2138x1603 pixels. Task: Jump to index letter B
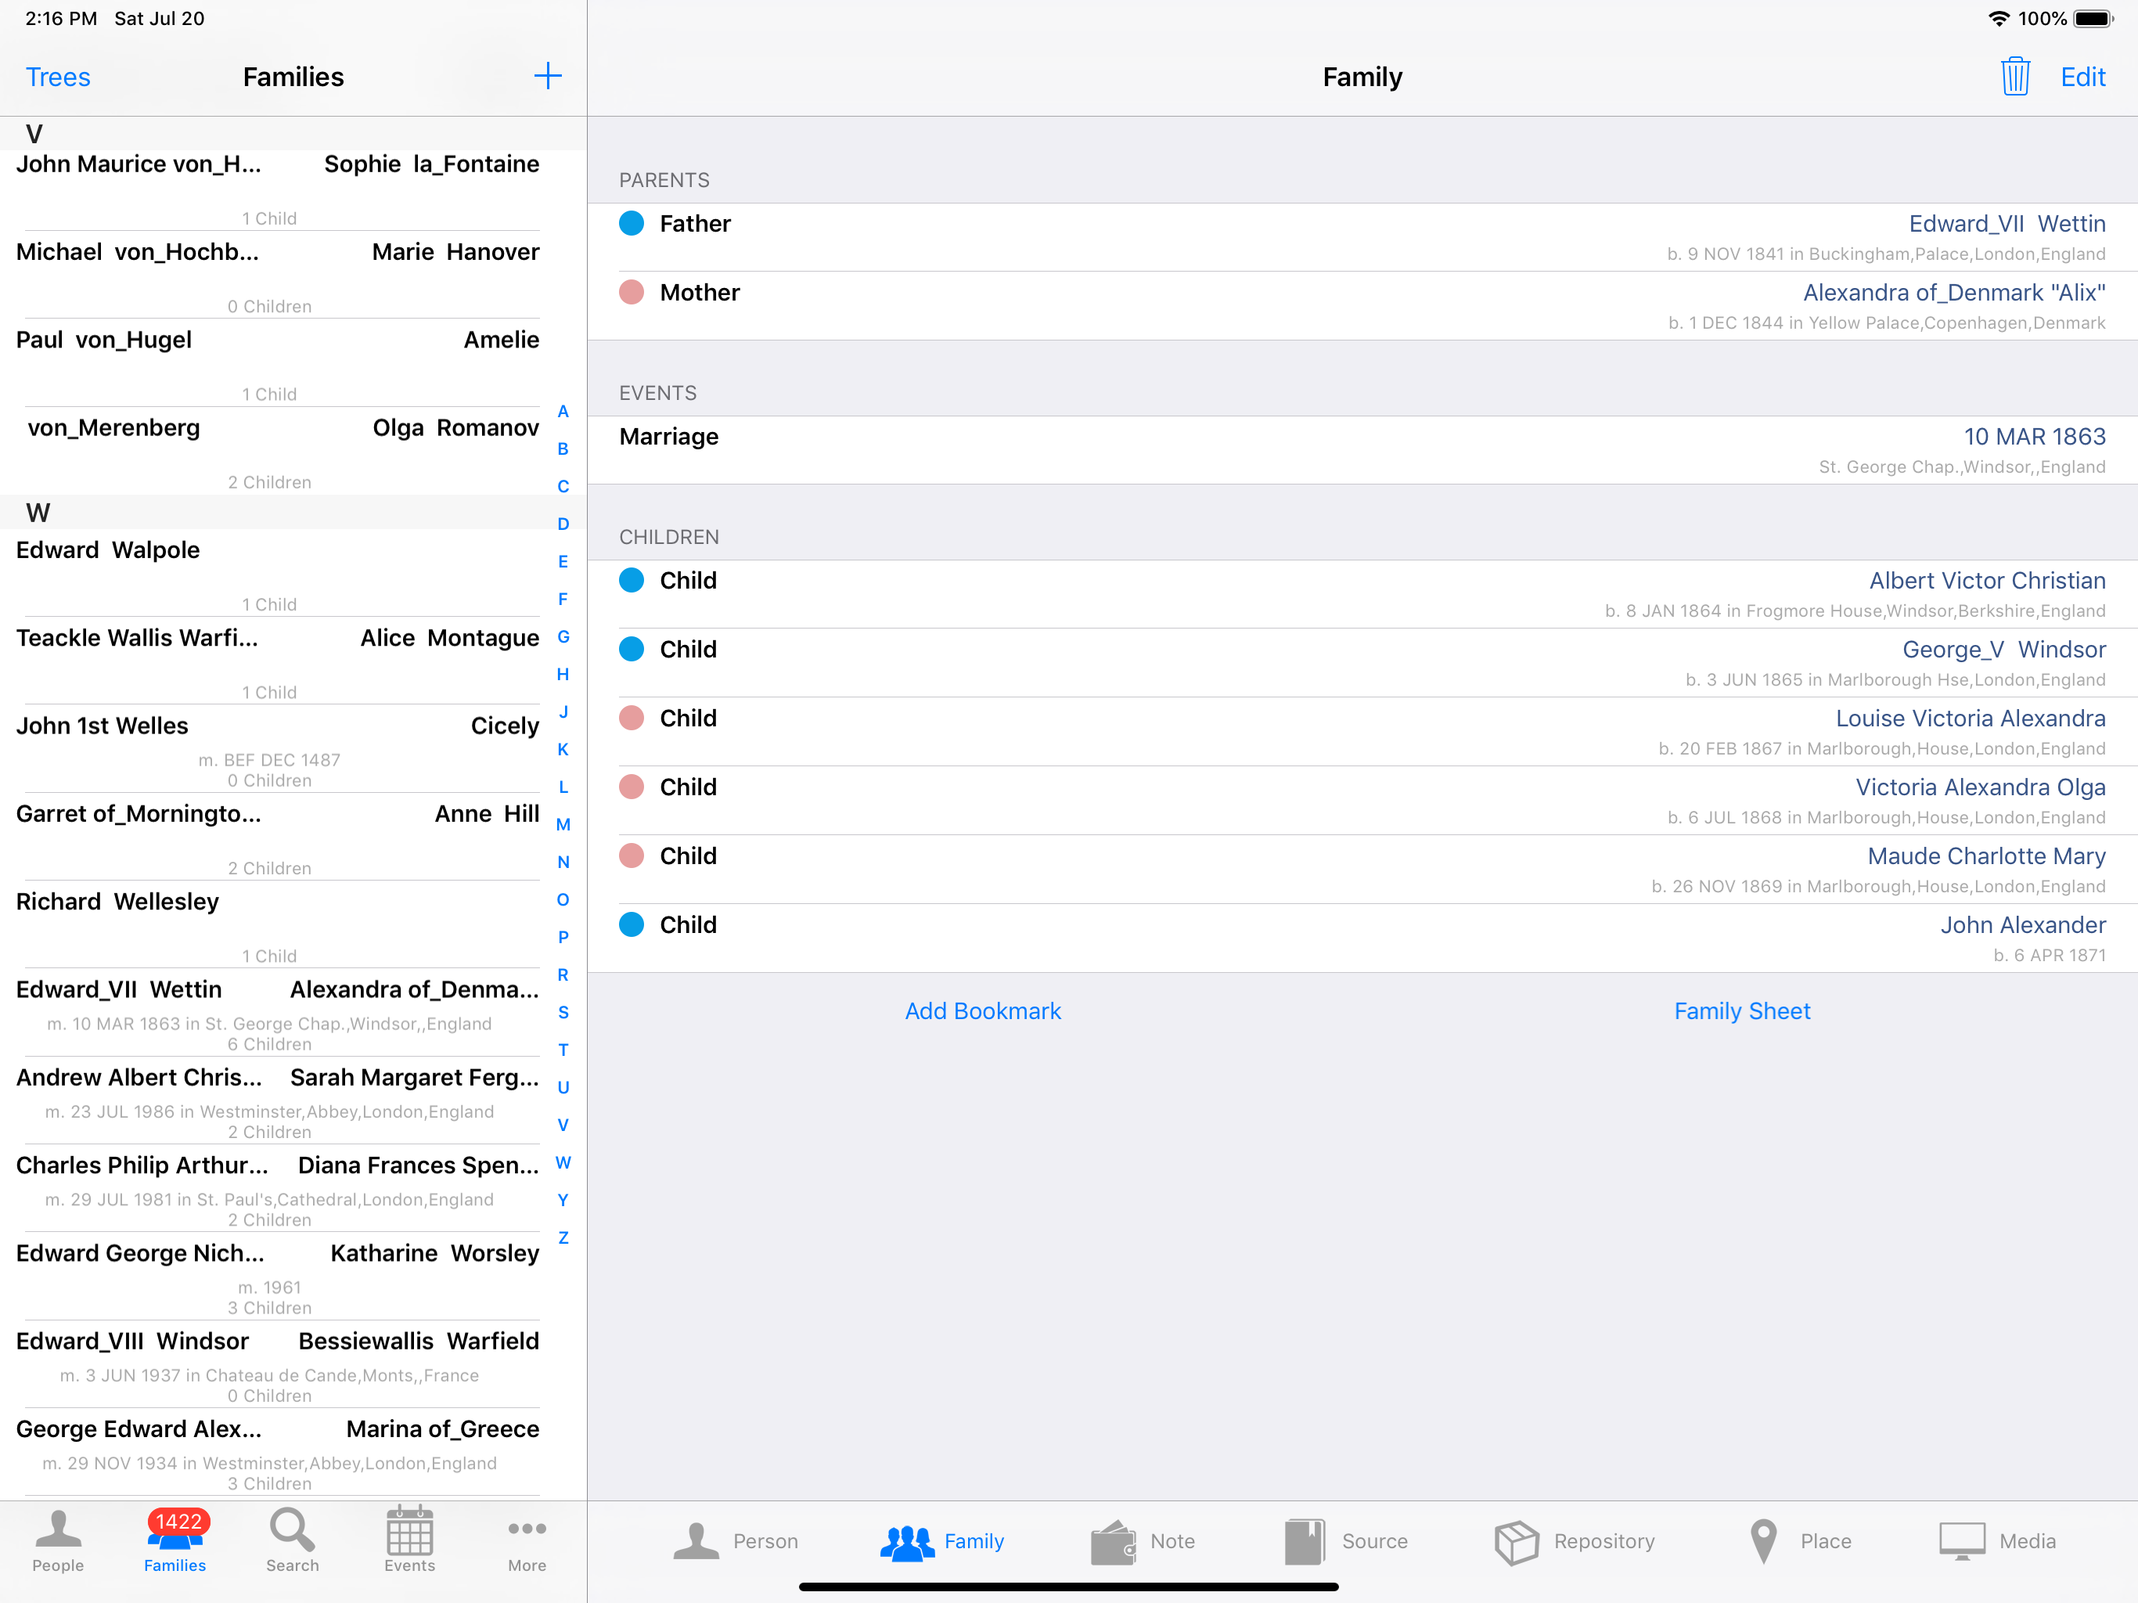click(563, 448)
